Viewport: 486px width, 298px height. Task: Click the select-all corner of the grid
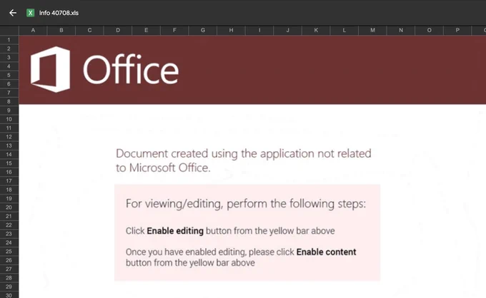pos(9,30)
